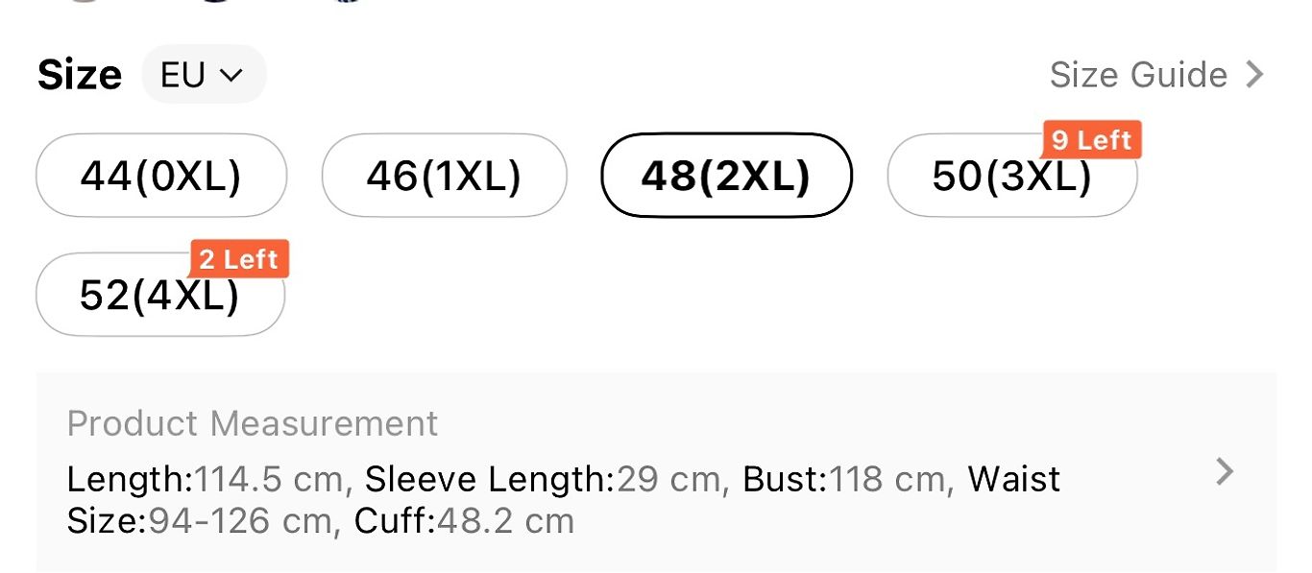Screen dimensions: 1312x573
Task: Click the bold Size label
Action: 80,75
